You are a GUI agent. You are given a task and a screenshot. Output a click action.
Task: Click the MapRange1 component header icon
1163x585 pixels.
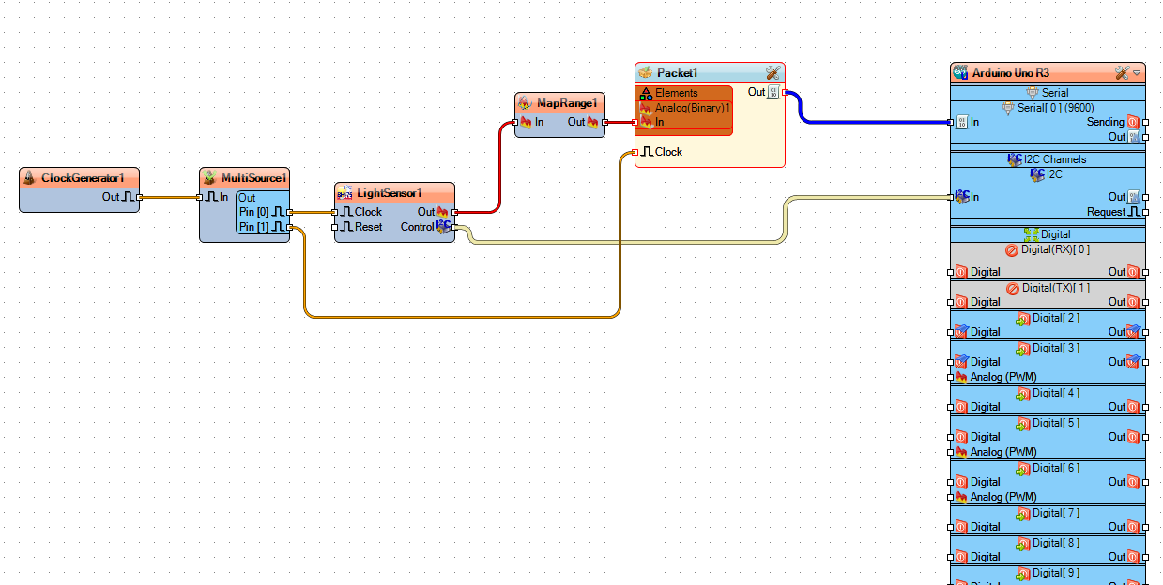tap(524, 103)
